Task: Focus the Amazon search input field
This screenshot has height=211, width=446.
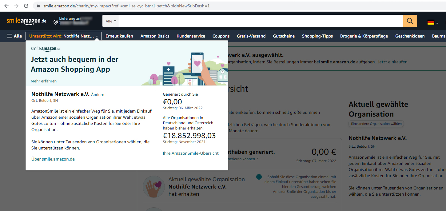Action: pos(261,21)
